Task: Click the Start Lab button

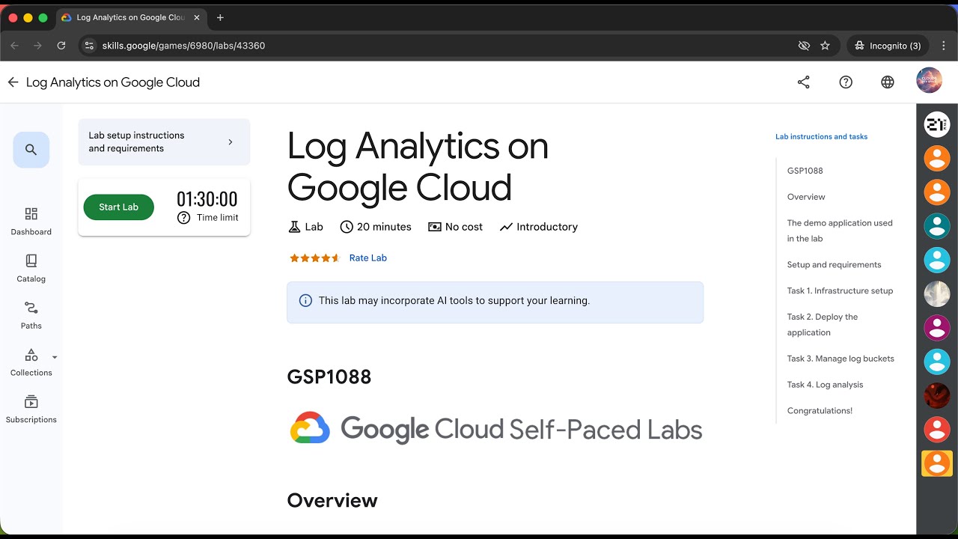Action: (x=119, y=207)
